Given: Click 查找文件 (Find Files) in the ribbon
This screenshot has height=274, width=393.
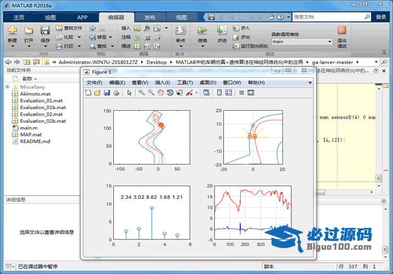Looking at the screenshot, I should 69,28.
